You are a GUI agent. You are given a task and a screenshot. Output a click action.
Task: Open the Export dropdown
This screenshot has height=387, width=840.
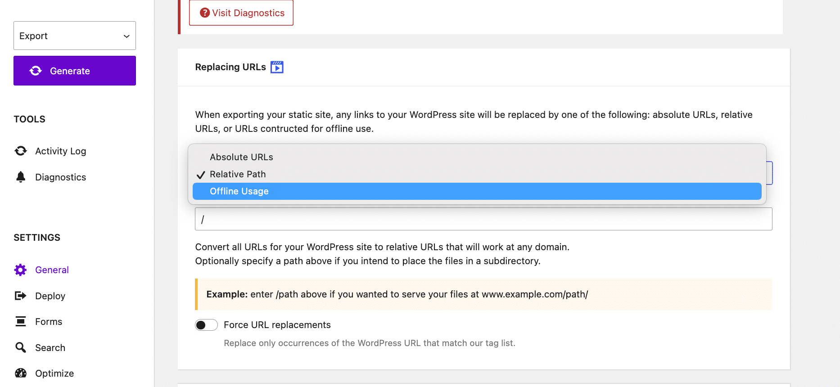pyautogui.click(x=75, y=36)
